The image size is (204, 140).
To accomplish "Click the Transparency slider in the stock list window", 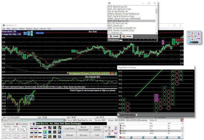I will point(138,40).
